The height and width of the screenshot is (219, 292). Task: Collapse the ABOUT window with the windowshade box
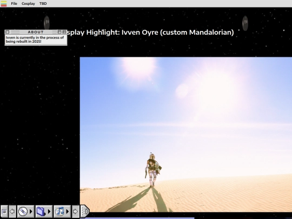(64, 32)
